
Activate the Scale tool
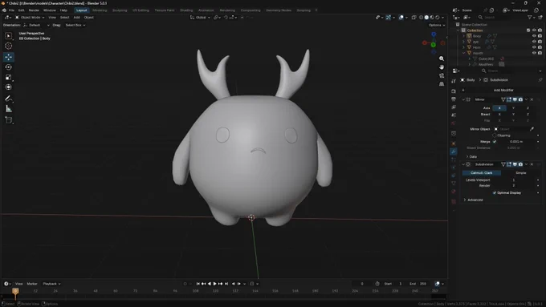pos(8,77)
